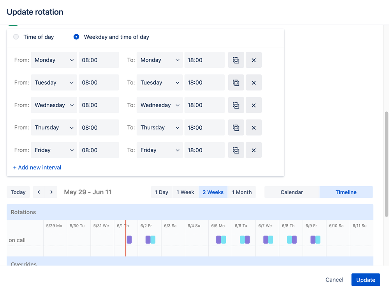The height and width of the screenshot is (287, 389).
Task: Open the From Wednesday weekday dropdown
Action: point(54,105)
